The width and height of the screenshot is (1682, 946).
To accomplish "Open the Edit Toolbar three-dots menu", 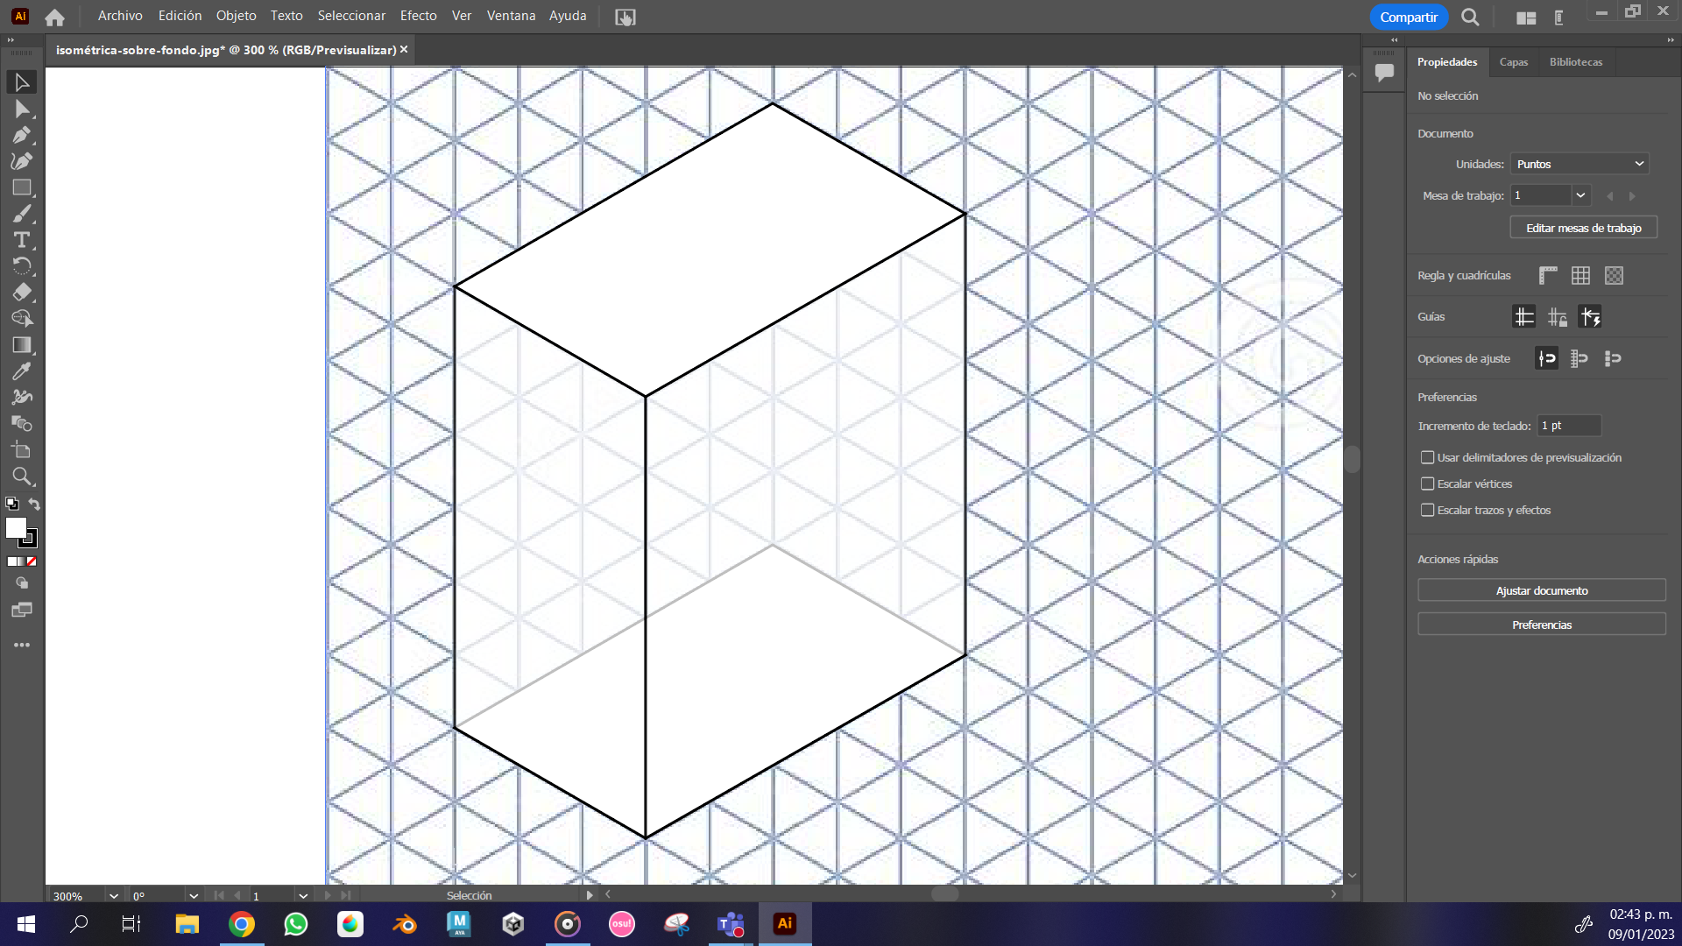I will click(x=22, y=645).
